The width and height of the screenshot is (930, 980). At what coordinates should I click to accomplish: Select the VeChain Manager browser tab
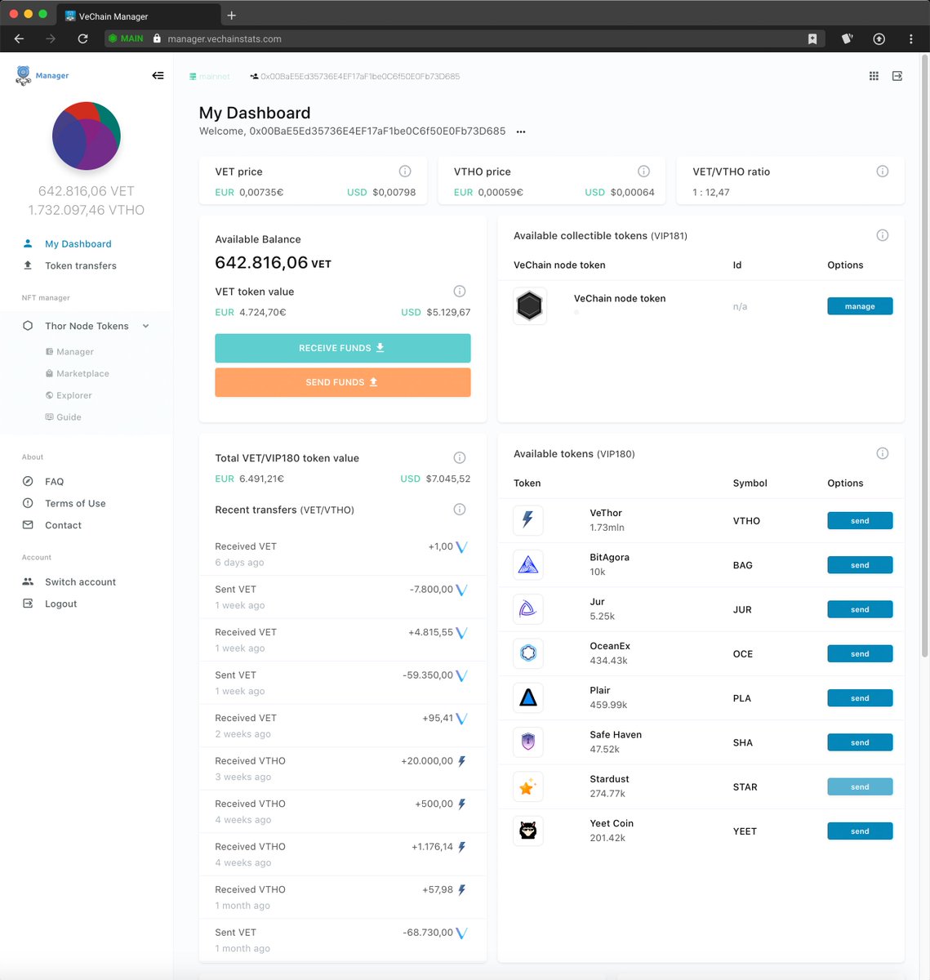click(139, 16)
